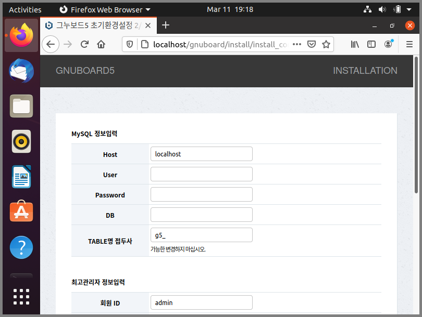Focus the Host input field
The image size is (422, 317).
tap(201, 154)
